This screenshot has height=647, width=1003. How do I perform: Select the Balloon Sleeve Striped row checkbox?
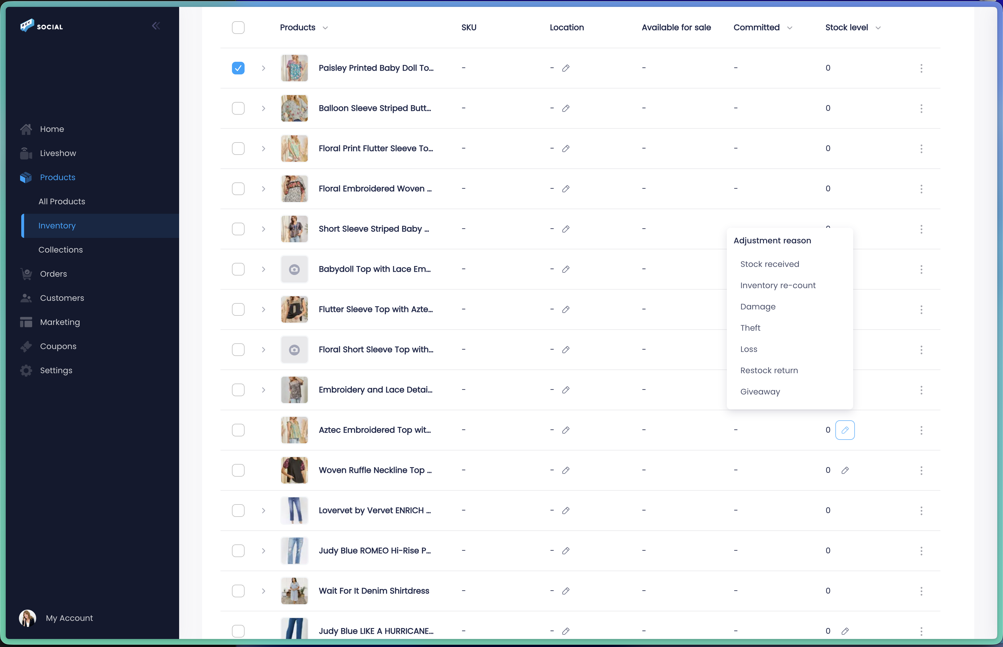pyautogui.click(x=238, y=108)
